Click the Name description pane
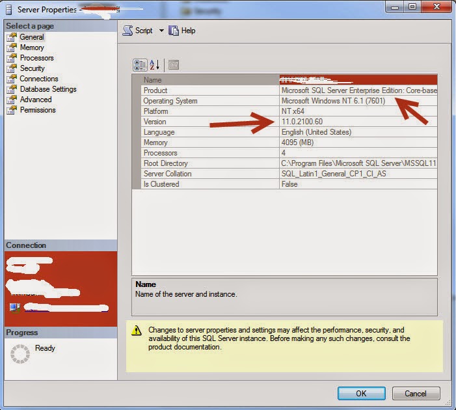Viewport: 456px width, 410px height. pos(284,297)
